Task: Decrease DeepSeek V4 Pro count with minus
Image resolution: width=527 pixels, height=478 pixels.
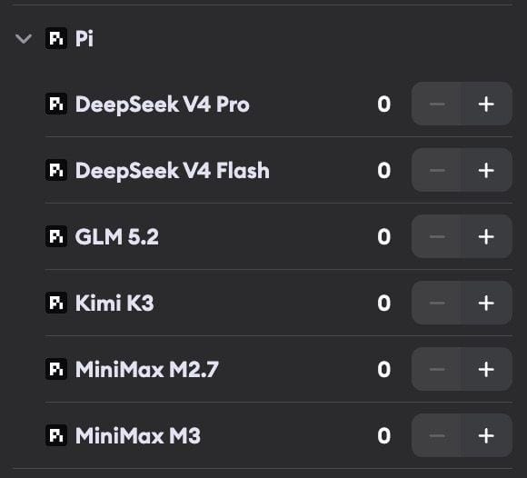Action: click(x=437, y=104)
